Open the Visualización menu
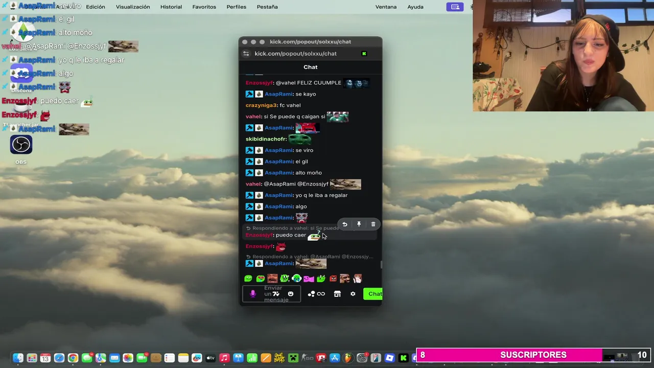 pyautogui.click(x=133, y=7)
